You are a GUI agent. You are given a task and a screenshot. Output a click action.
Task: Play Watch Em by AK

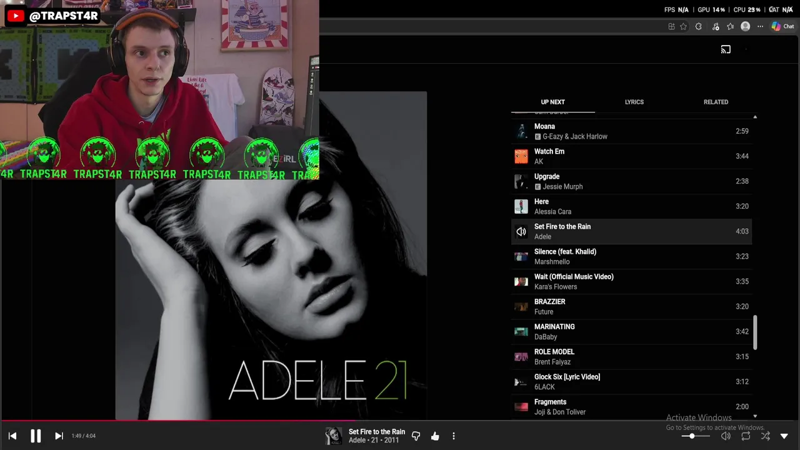[x=631, y=156]
